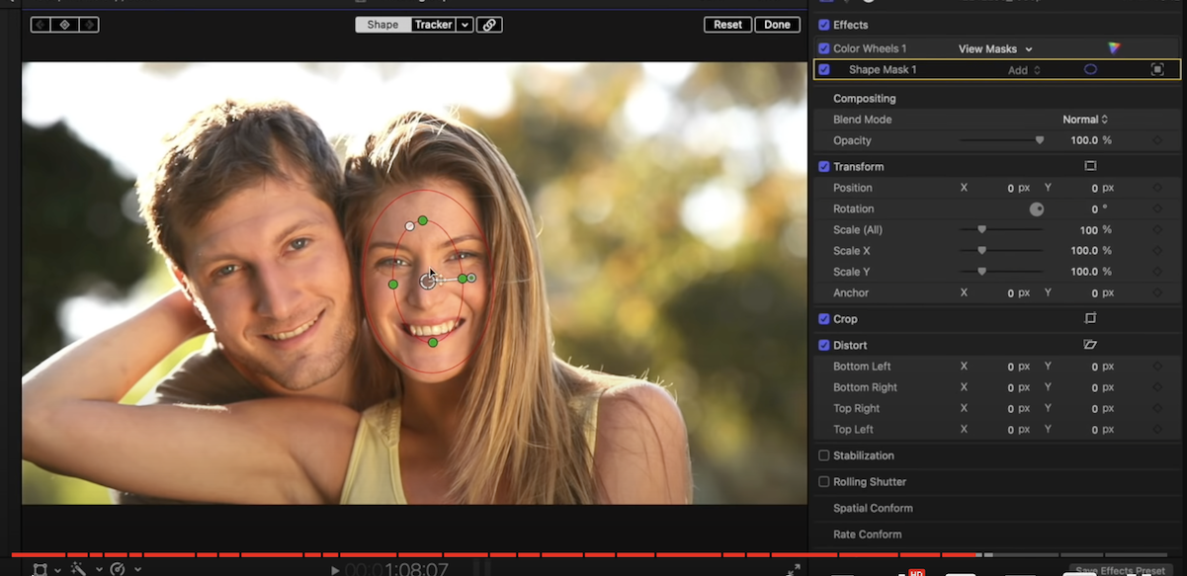Open the View Masks dropdown

point(994,49)
